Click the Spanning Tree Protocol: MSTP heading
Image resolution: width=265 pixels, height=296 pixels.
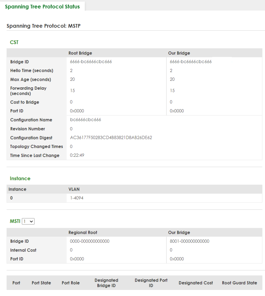(44, 26)
